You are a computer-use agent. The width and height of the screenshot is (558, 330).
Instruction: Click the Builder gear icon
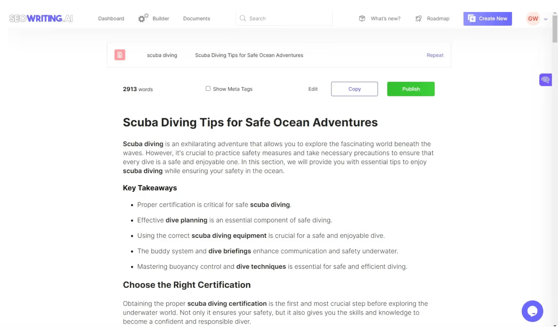coord(143,18)
